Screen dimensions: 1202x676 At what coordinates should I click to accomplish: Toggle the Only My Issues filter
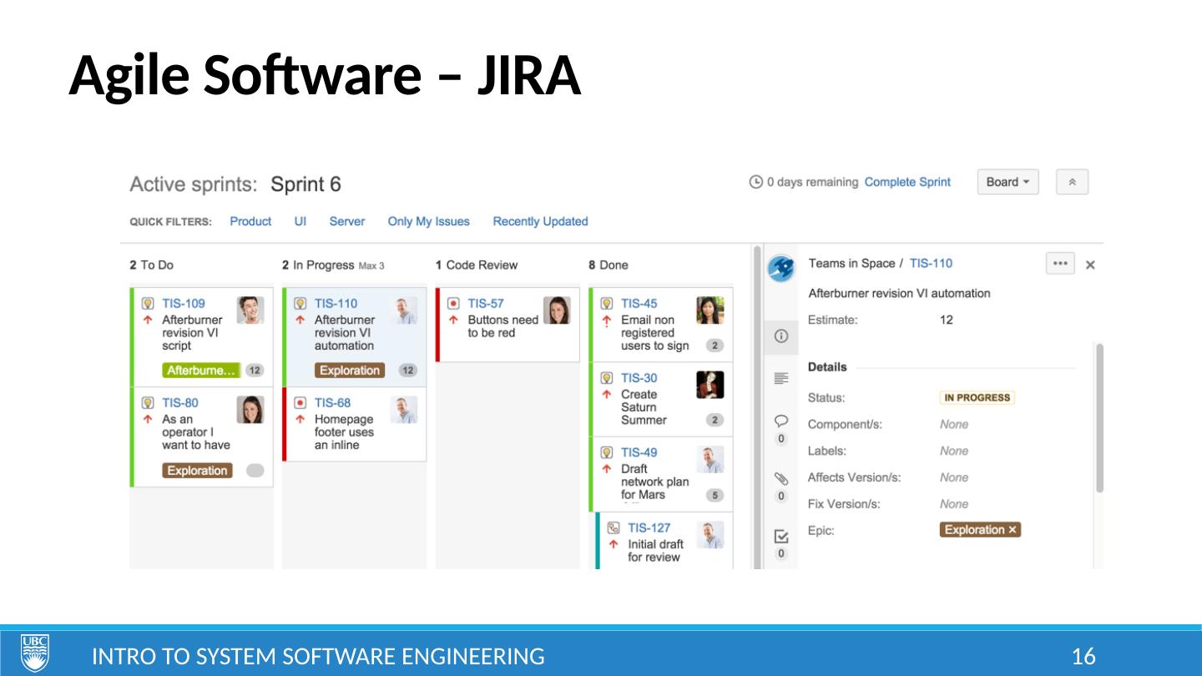(x=428, y=221)
